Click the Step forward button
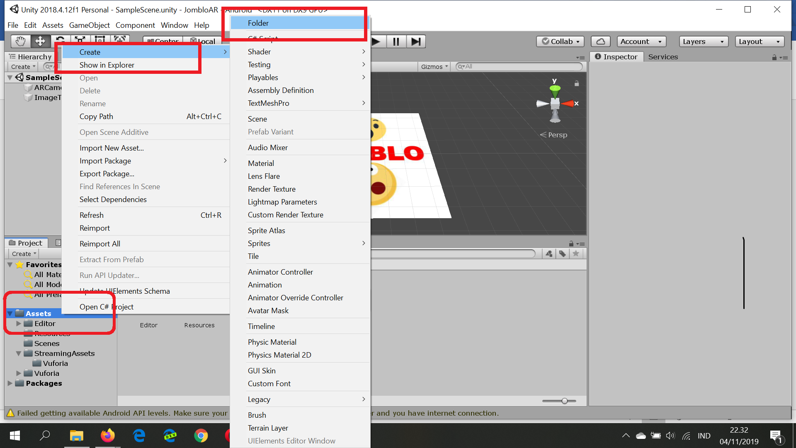This screenshot has height=448, width=796. coord(416,41)
